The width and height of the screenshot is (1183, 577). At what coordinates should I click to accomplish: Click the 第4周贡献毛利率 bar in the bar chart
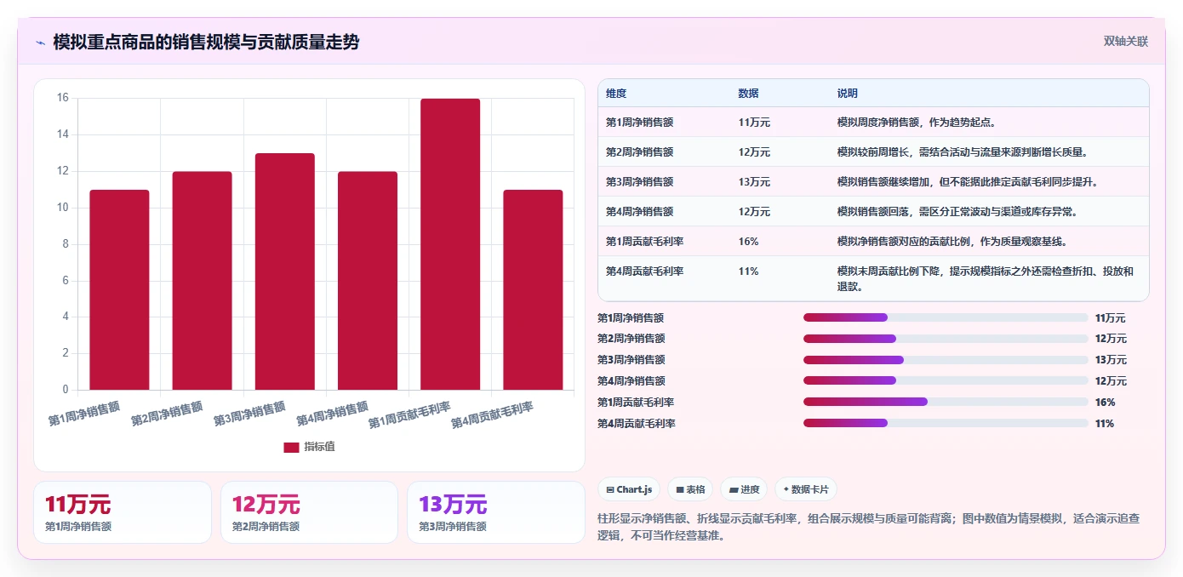tap(533, 290)
